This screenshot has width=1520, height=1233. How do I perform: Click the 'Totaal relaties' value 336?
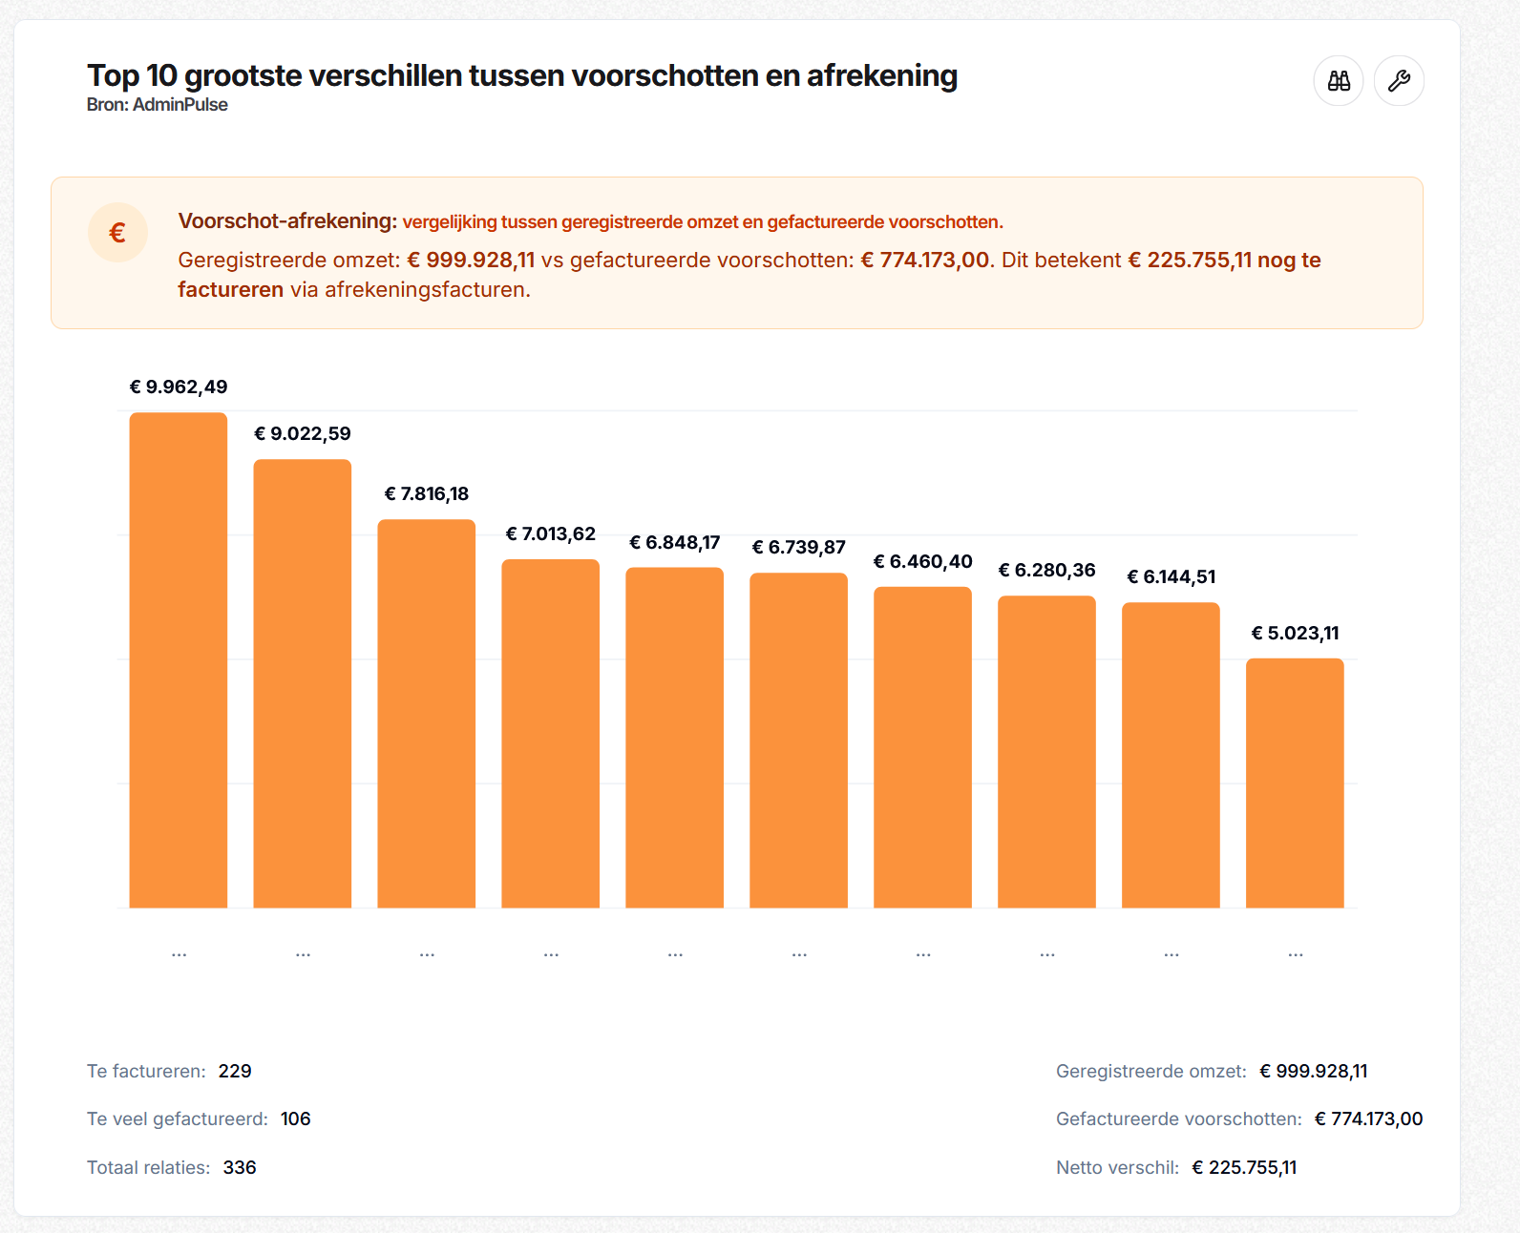240,1167
